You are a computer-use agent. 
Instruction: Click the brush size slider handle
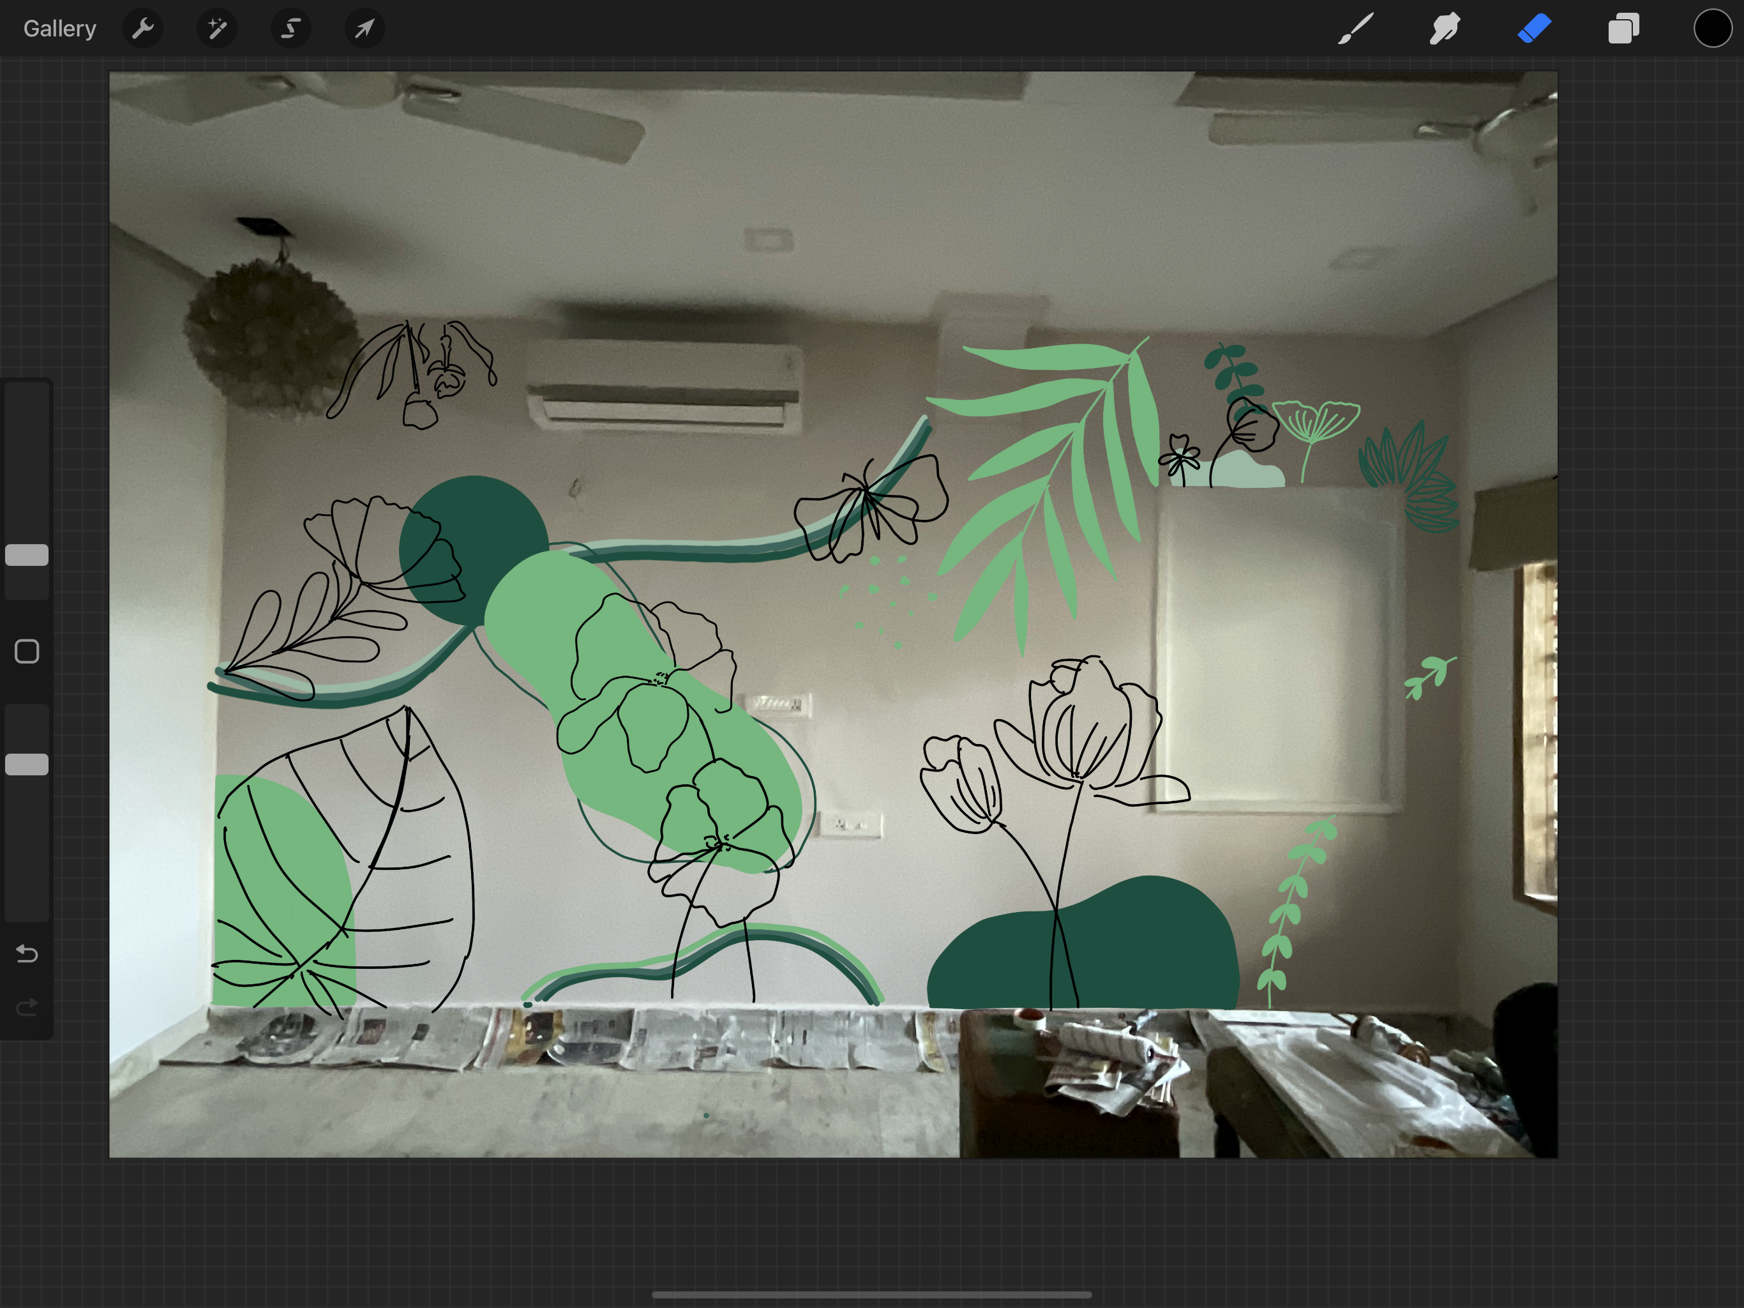pos(27,556)
